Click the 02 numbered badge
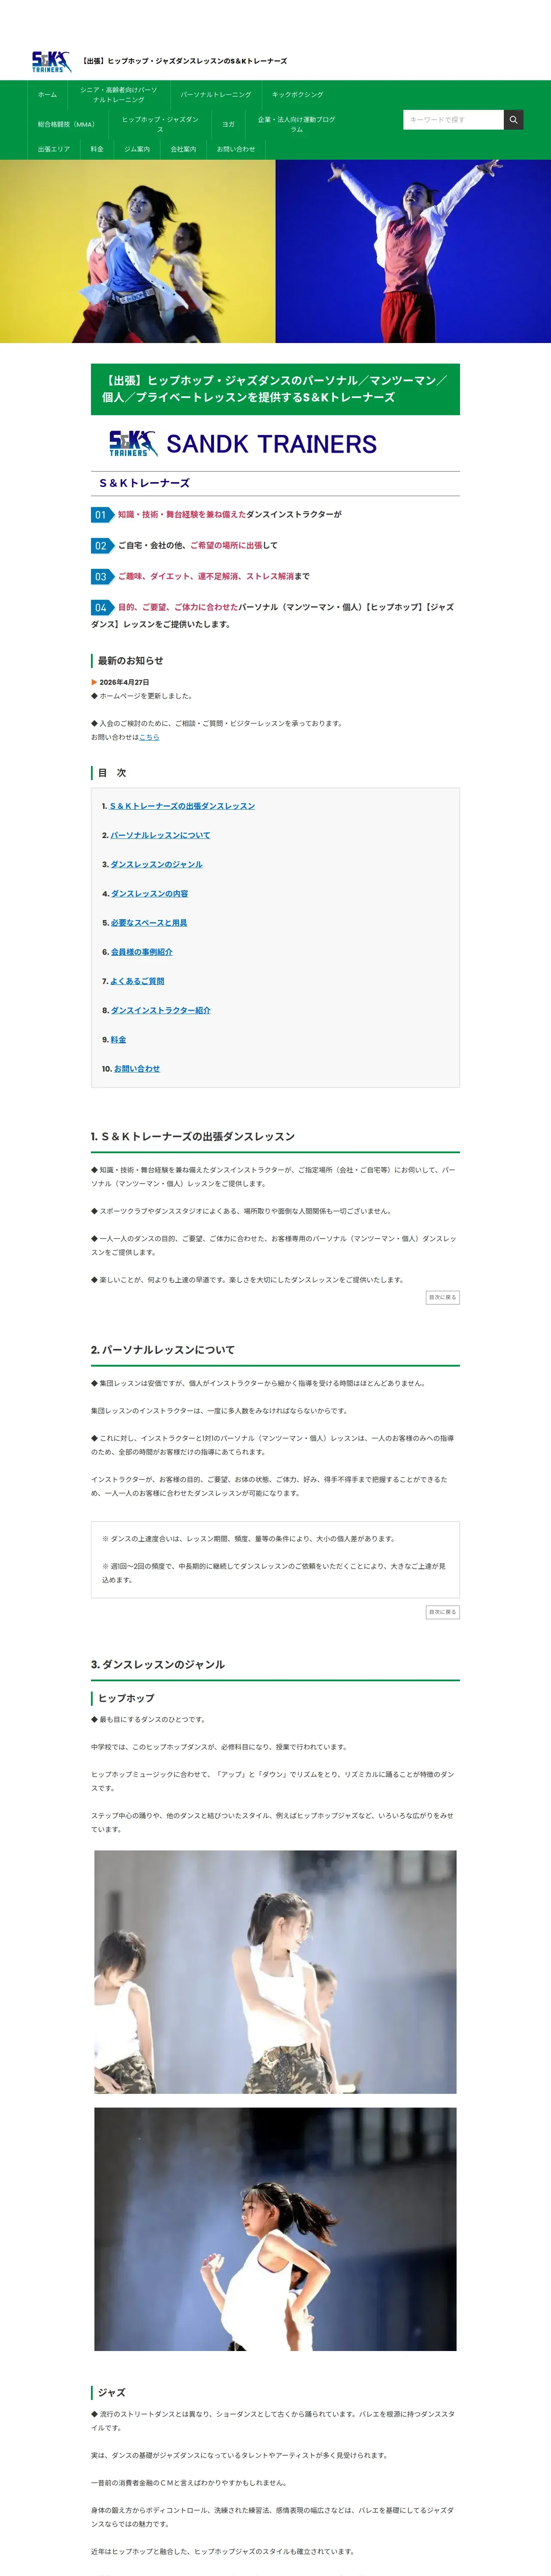The width and height of the screenshot is (551, 2576). [x=102, y=546]
